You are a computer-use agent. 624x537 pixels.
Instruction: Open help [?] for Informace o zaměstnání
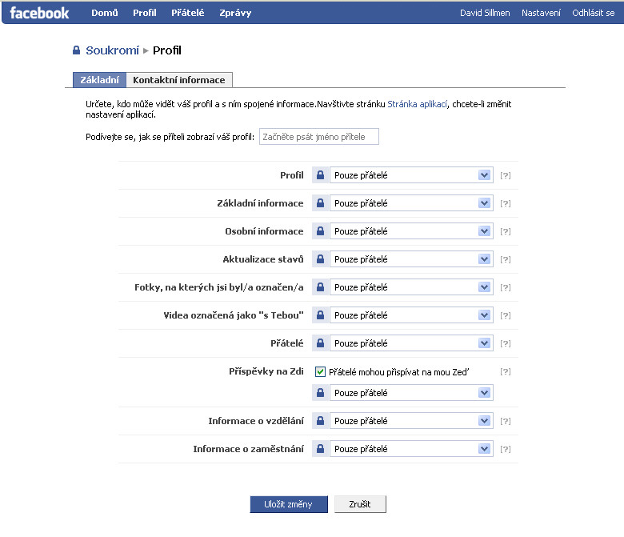click(x=506, y=449)
